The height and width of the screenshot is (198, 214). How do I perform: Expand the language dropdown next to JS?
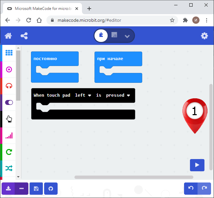[127, 36]
